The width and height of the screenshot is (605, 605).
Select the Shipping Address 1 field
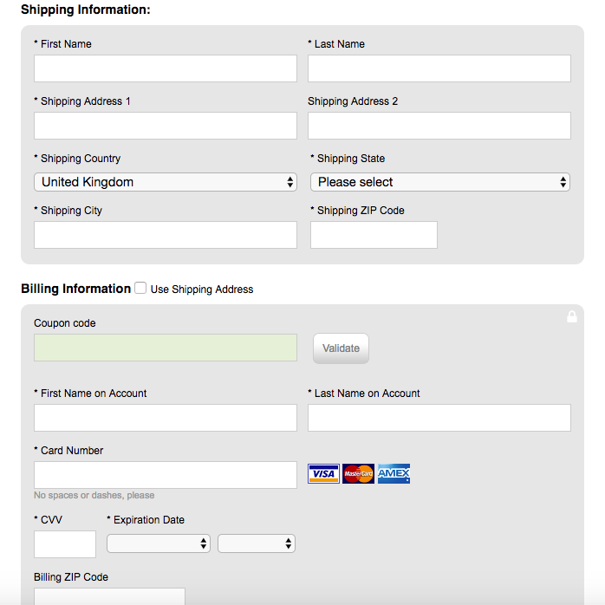(166, 126)
